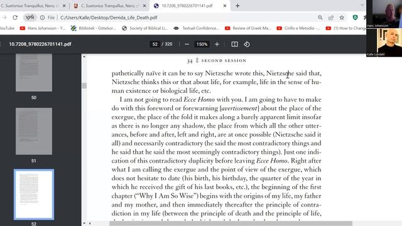Viewport: 402px width, 226px height.
Task: Open the browser zoom magnifier icon
Action: (320, 18)
